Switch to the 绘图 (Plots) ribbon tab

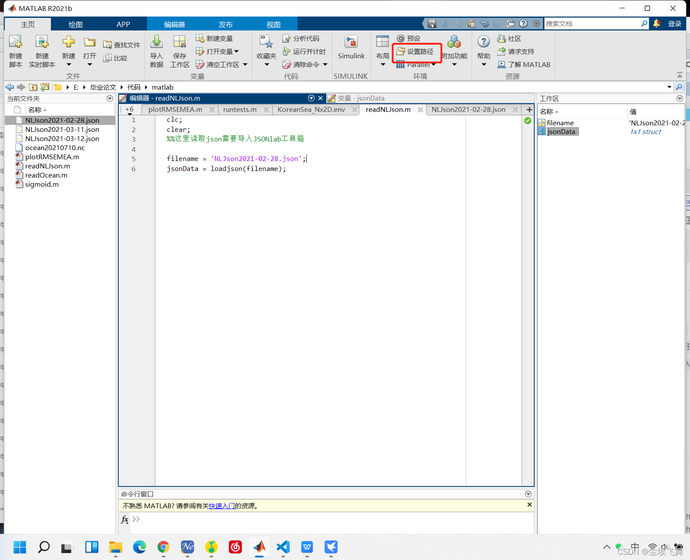point(75,24)
